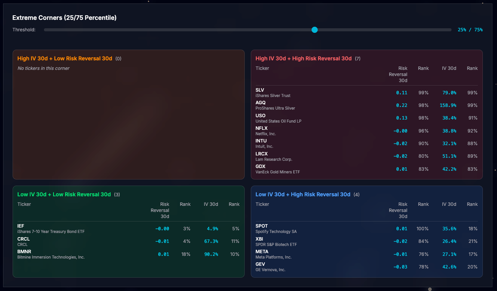Select the AGQ ticker

[x=260, y=103]
